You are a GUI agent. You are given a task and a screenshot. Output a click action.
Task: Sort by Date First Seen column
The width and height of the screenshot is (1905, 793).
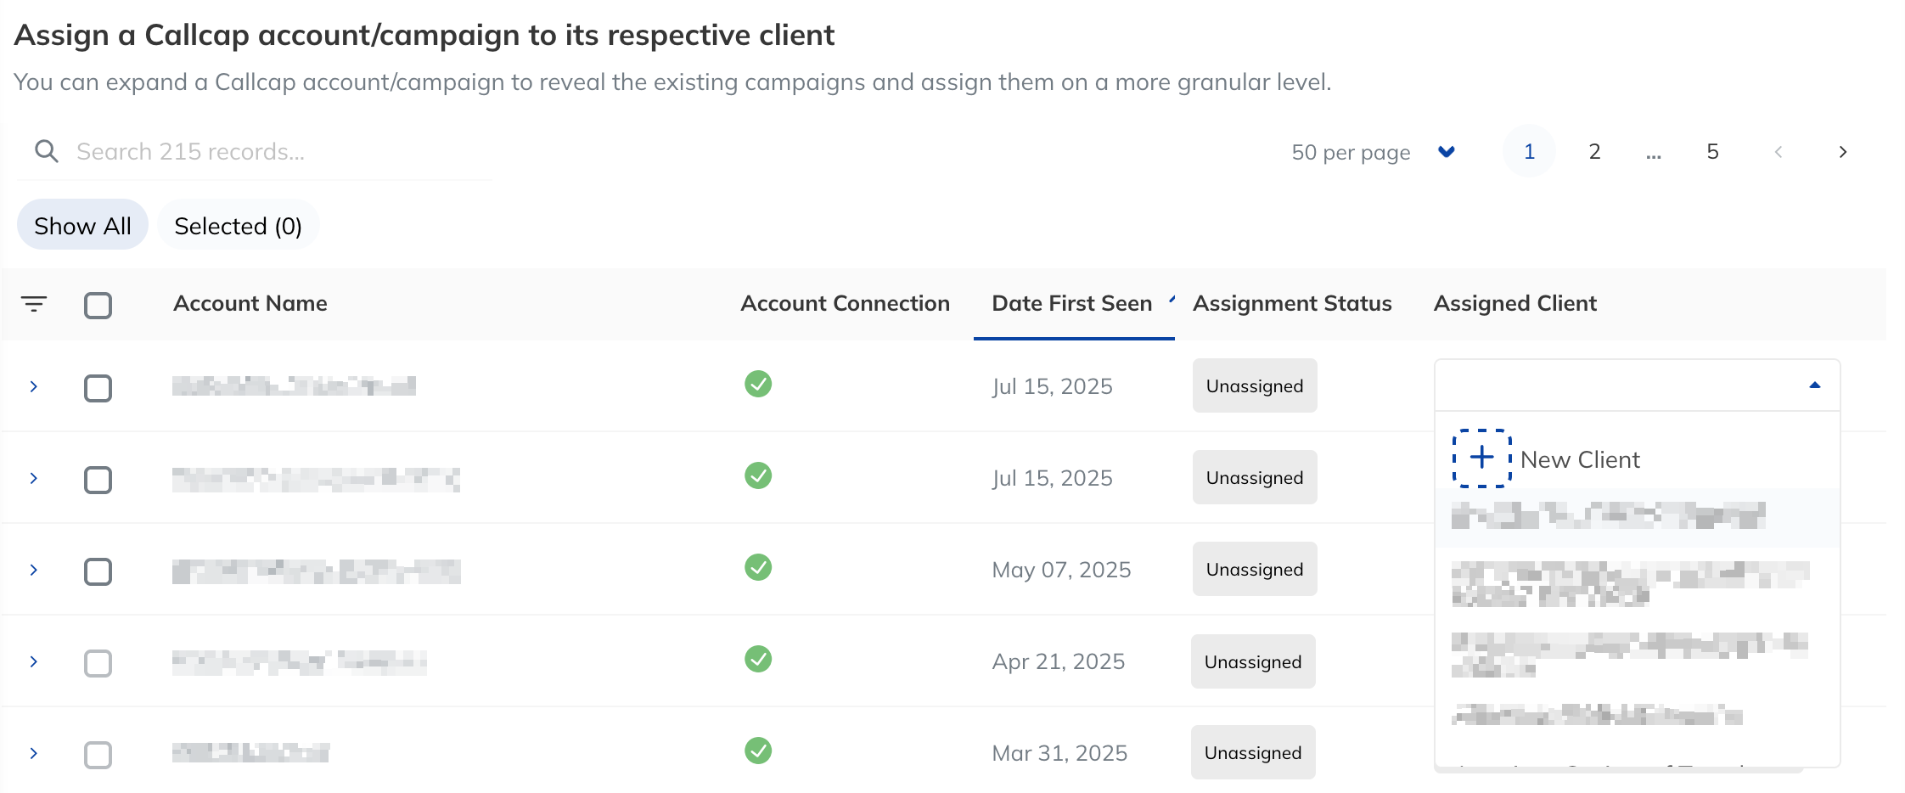click(x=1071, y=303)
